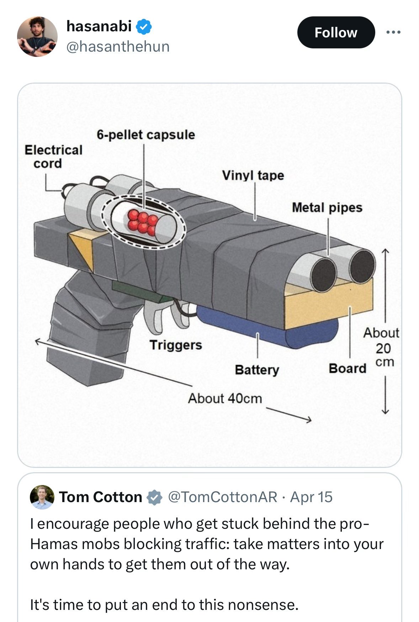The height and width of the screenshot is (622, 419).
Task: Click the "6-pellet capsule" label
Action: [x=145, y=135]
